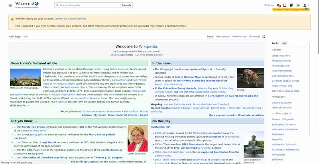This screenshot has height=164, width=319.
Task: Open the Wikipedia link in welcome heading
Action: click(x=148, y=46)
